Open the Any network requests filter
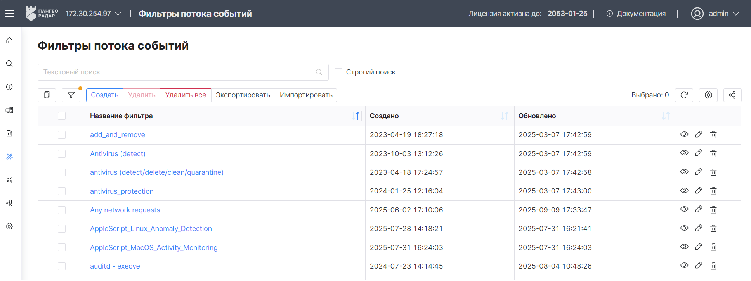The width and height of the screenshot is (751, 281). click(x=125, y=210)
